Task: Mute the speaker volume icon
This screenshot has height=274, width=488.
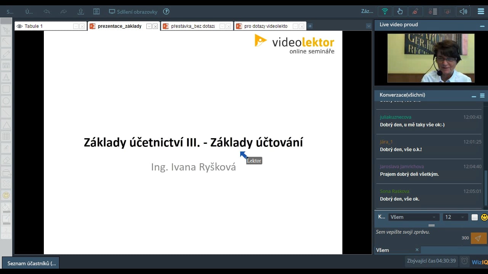Action: point(463,11)
